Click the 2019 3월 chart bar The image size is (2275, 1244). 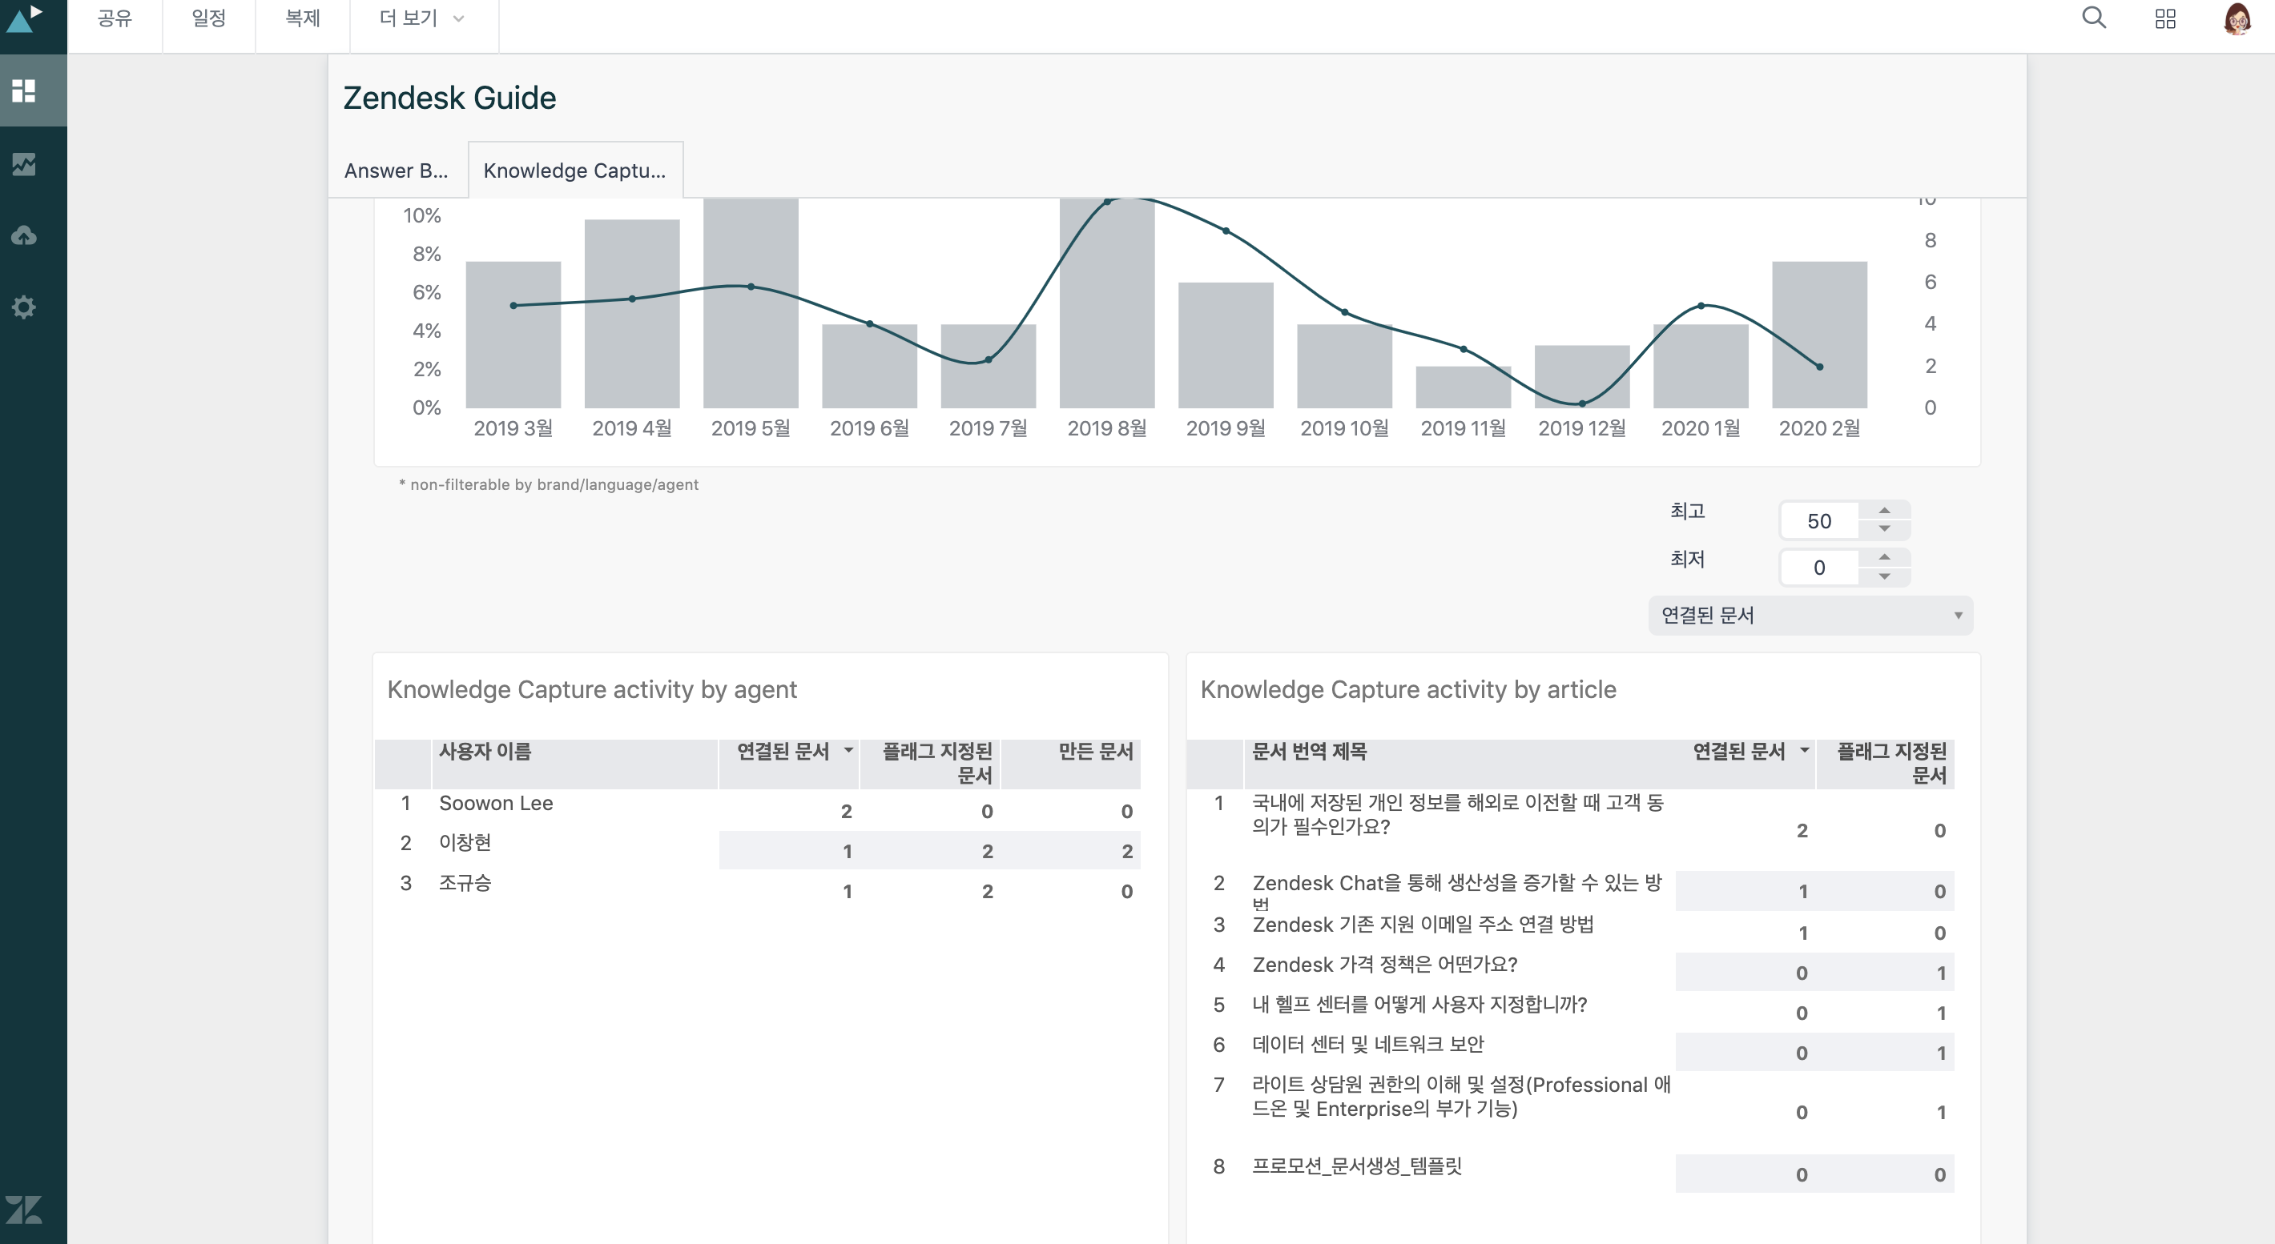(513, 335)
